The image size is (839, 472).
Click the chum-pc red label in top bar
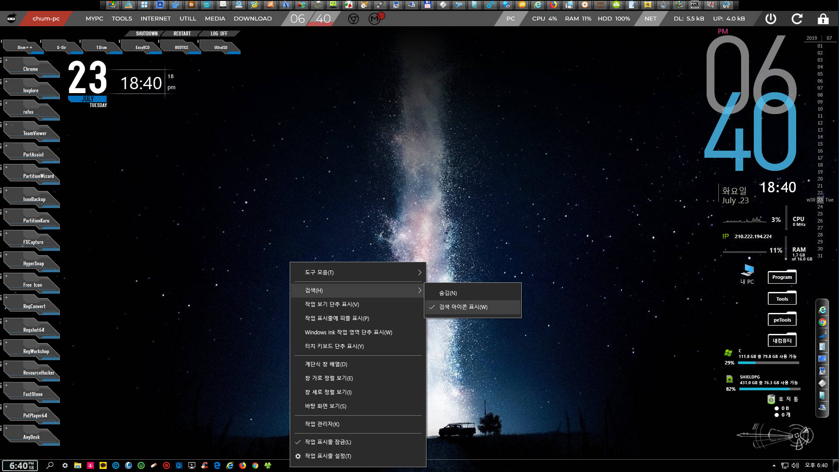(46, 18)
